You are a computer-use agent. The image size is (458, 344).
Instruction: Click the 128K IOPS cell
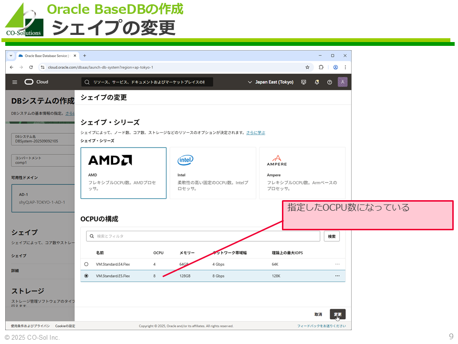coord(276,276)
